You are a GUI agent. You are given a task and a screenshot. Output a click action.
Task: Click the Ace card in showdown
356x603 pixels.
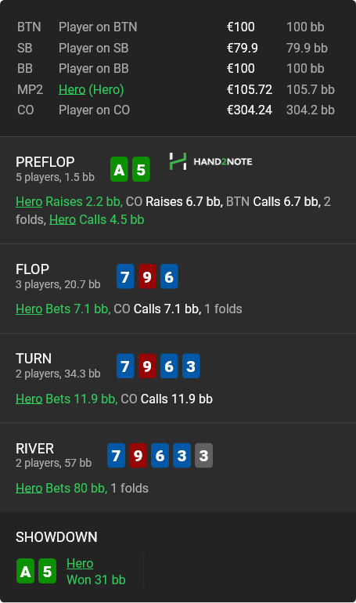pos(25,571)
